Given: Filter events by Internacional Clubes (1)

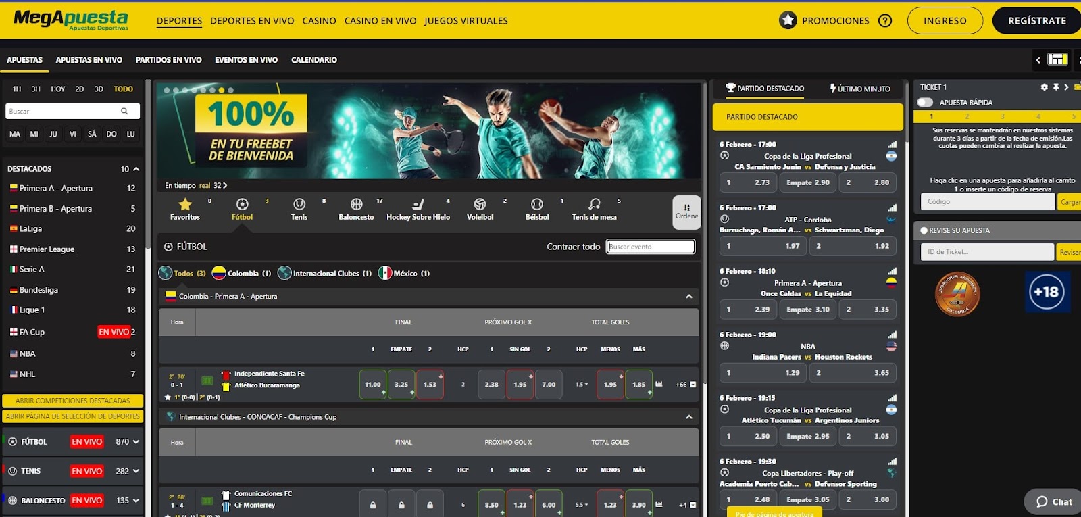Looking at the screenshot, I should click(x=324, y=273).
